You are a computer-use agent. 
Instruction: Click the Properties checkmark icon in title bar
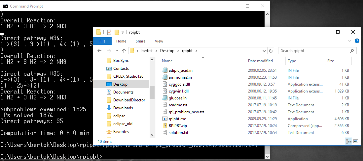pos(109,32)
